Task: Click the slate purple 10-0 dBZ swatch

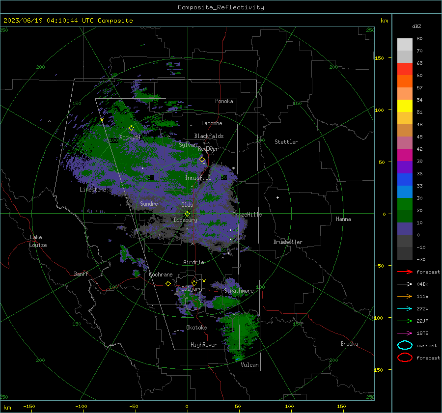Action: coord(405,229)
